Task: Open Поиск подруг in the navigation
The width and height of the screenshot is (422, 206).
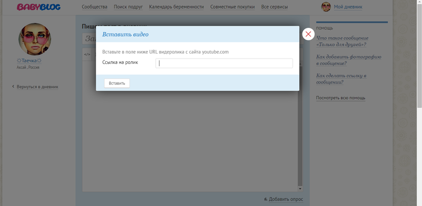Action: pyautogui.click(x=128, y=7)
